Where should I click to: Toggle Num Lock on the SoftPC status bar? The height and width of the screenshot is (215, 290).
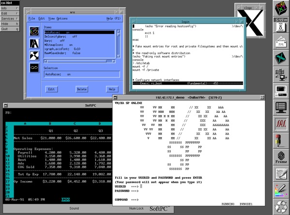[137, 208]
